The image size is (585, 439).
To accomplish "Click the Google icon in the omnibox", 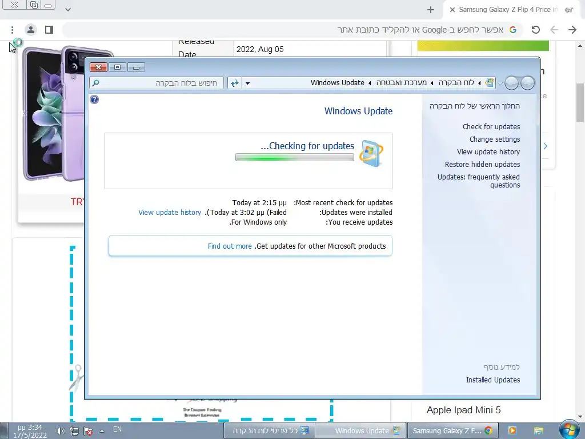I will pos(513,30).
